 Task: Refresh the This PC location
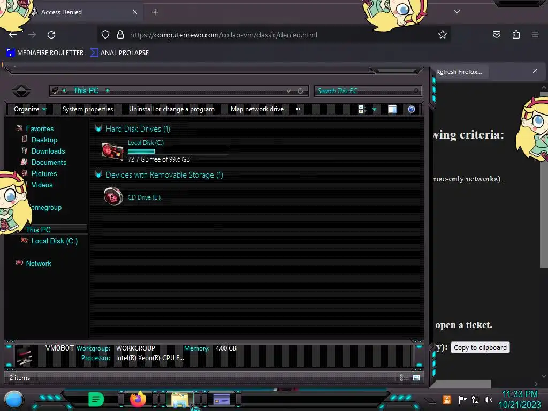pos(300,91)
